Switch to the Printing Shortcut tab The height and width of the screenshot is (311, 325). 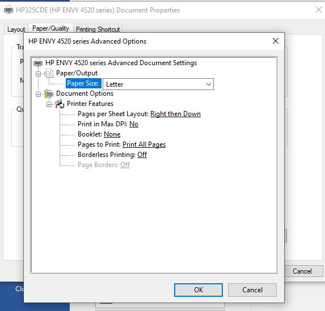coord(98,29)
